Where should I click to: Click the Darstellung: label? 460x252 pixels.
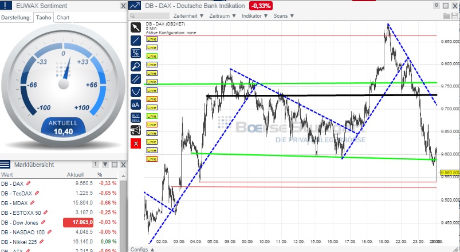pyautogui.click(x=16, y=18)
